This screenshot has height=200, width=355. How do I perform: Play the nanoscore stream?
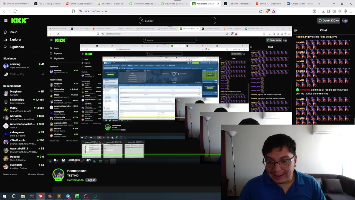click(x=55, y=160)
